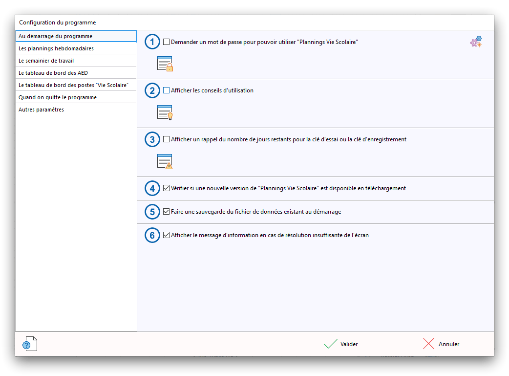Enable trial key days reminder checkbox
Screen dimensions: 509x376
[167, 139]
